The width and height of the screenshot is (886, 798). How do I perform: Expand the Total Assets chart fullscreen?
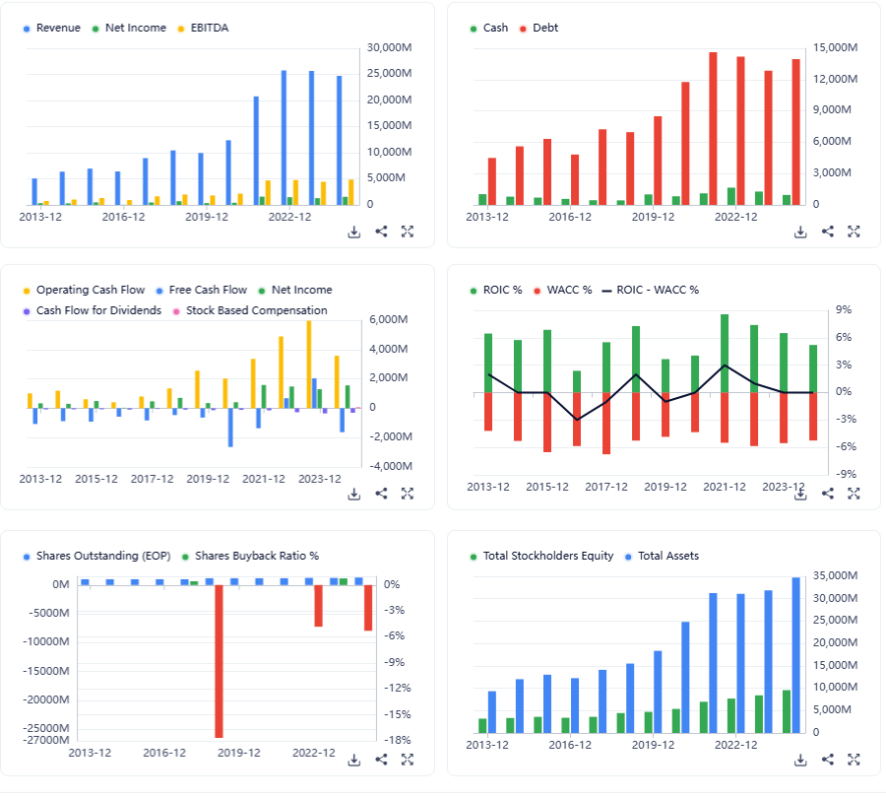[854, 760]
